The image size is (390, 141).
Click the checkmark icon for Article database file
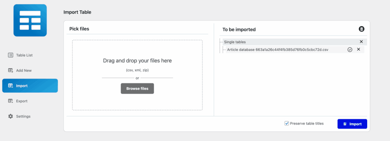[x=350, y=50]
